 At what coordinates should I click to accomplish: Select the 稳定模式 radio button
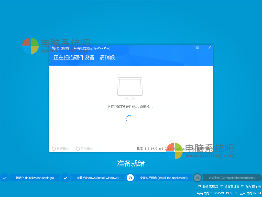pos(54,149)
